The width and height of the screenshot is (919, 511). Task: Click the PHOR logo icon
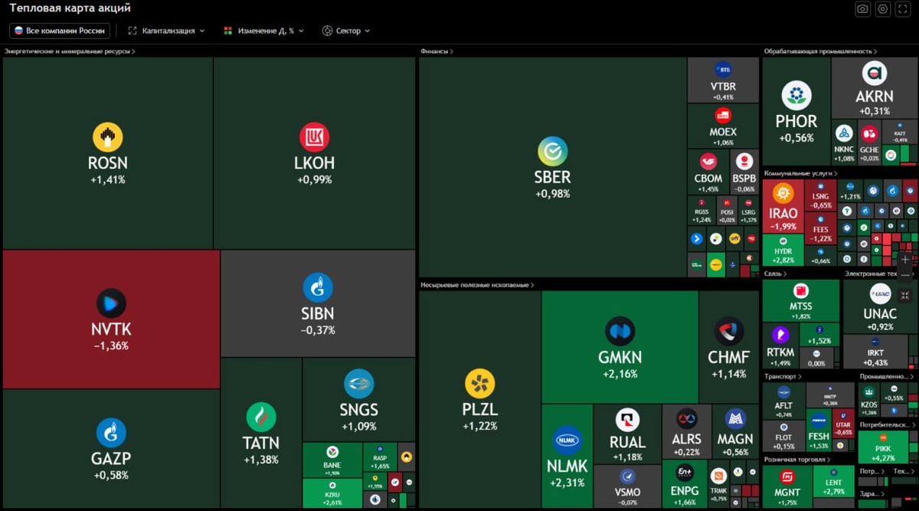coord(796,96)
